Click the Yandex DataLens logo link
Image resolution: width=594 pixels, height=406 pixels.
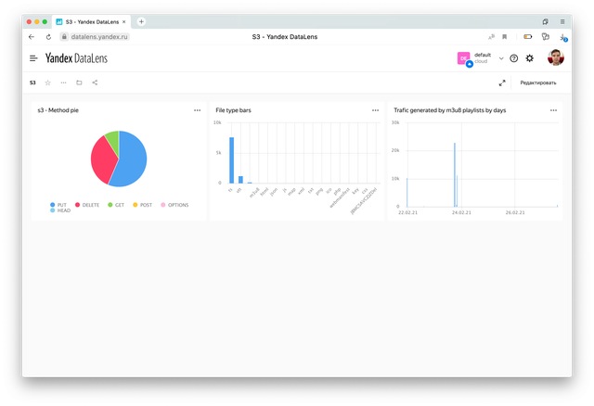(x=77, y=57)
